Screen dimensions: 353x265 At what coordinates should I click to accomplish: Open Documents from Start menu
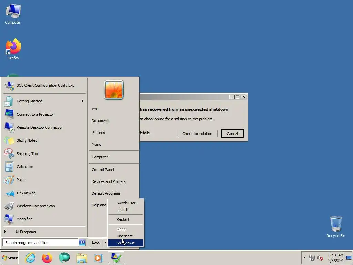coord(101,121)
